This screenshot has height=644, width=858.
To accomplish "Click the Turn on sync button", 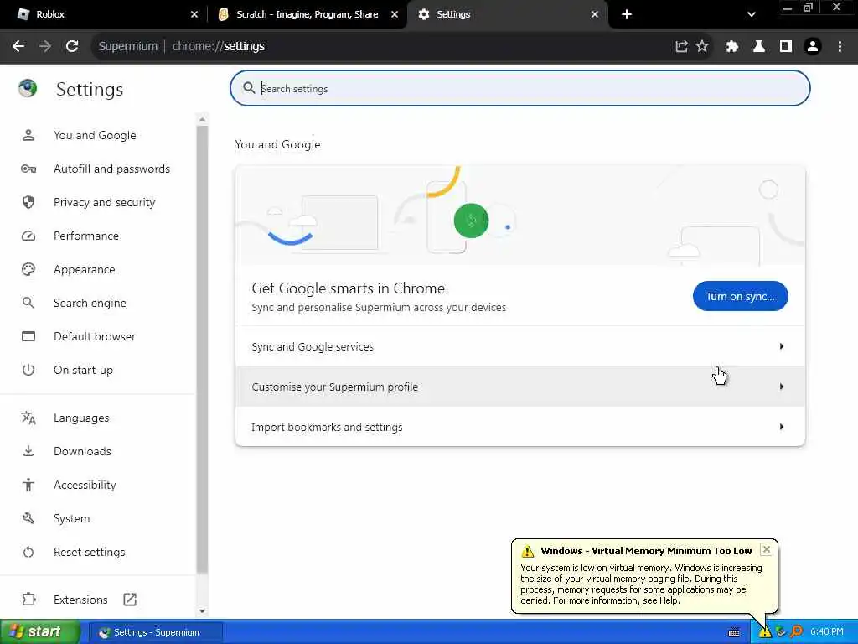I will pyautogui.click(x=741, y=296).
